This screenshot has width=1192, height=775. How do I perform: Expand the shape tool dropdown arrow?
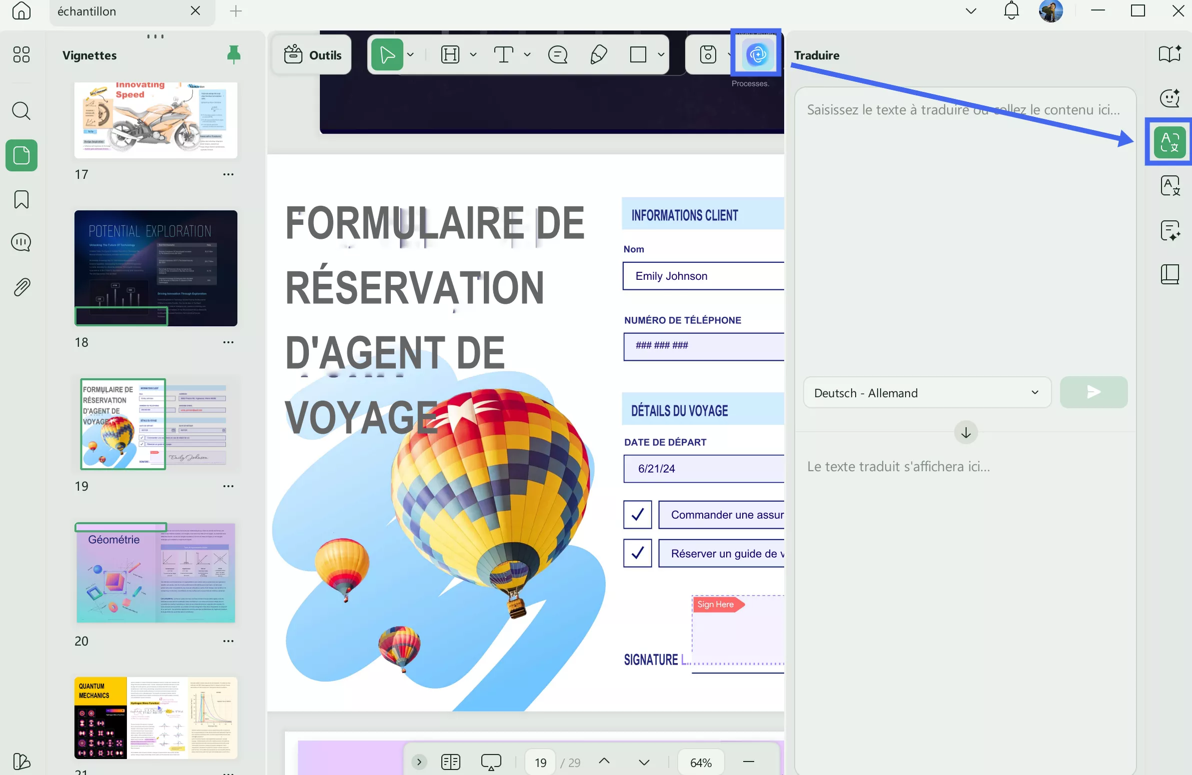[661, 54]
